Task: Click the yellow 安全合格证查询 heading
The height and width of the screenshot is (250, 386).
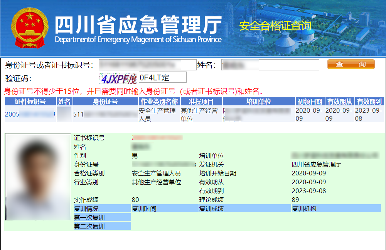Action: click(275, 26)
